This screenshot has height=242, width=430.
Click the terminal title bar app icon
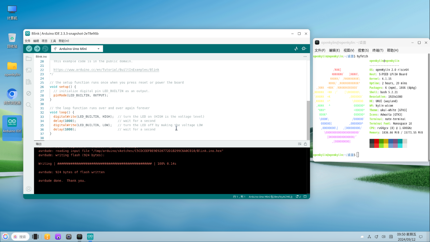[317, 42]
